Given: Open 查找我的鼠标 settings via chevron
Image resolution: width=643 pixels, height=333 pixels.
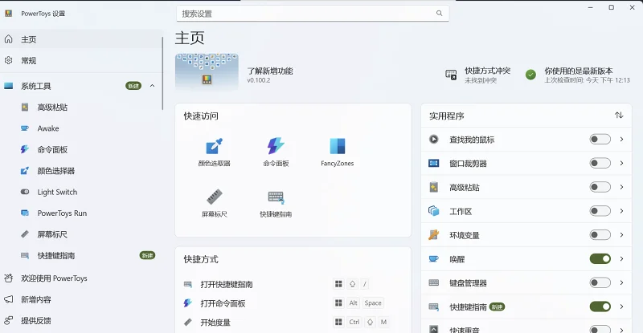Looking at the screenshot, I should 621,140.
